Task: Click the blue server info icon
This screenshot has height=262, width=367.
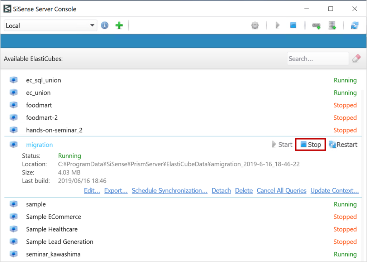Action: (x=105, y=25)
